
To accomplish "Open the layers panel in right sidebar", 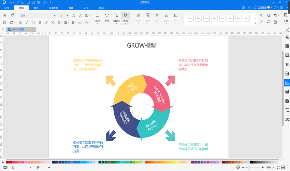I will tap(287, 65).
